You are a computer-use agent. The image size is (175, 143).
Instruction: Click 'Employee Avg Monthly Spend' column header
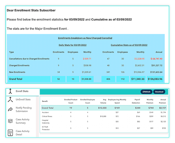coord(117,101)
